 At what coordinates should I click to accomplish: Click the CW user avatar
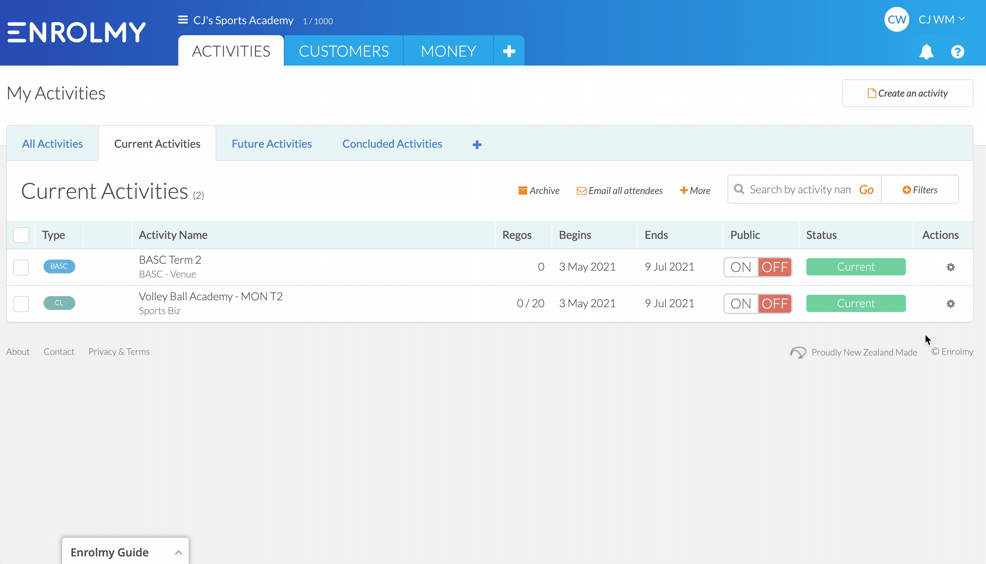tap(897, 19)
